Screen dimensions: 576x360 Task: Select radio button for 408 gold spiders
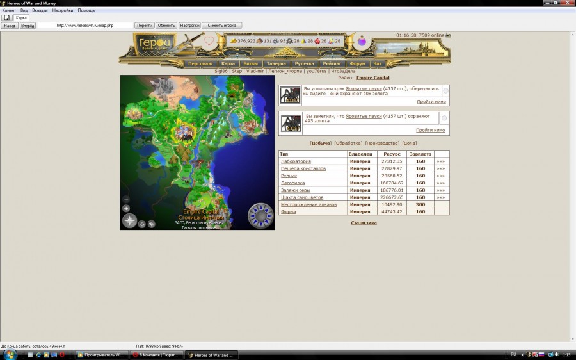tap(445, 91)
